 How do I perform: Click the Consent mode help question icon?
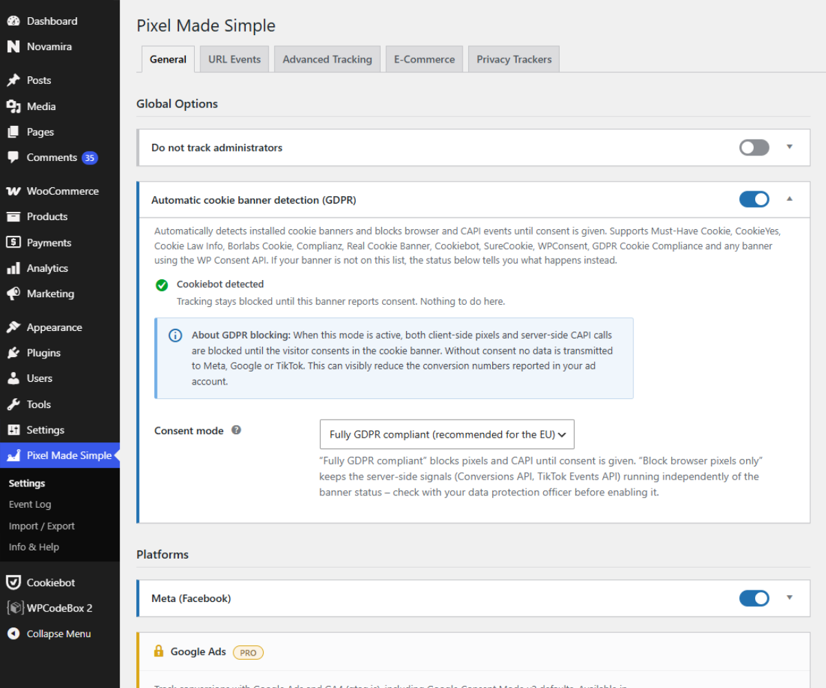point(236,430)
